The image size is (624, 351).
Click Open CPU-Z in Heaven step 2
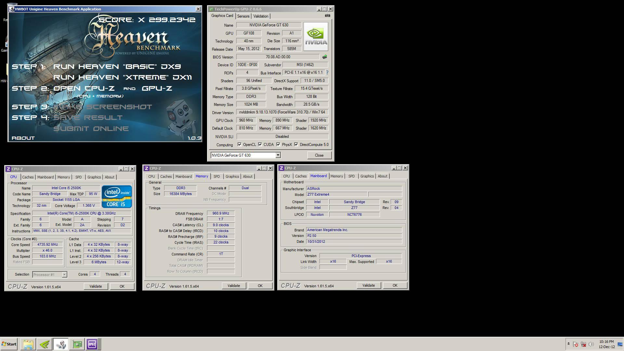point(84,88)
